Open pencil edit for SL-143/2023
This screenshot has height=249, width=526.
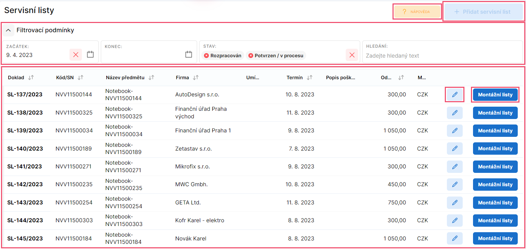(455, 203)
